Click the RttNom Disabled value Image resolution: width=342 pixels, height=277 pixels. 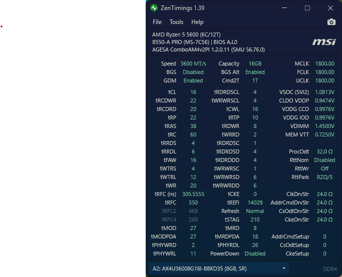pyautogui.click(x=324, y=160)
